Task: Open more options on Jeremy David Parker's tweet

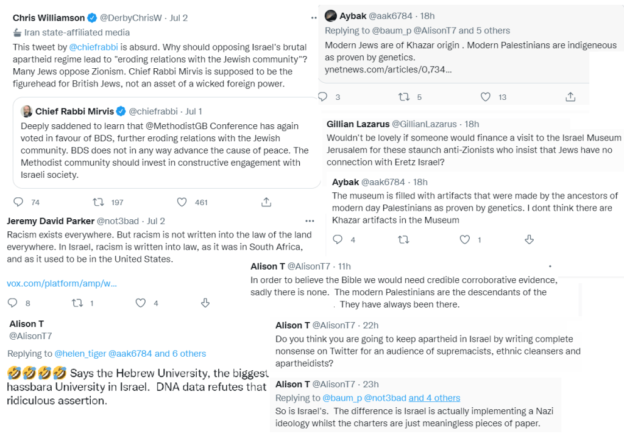Action: pos(310,221)
